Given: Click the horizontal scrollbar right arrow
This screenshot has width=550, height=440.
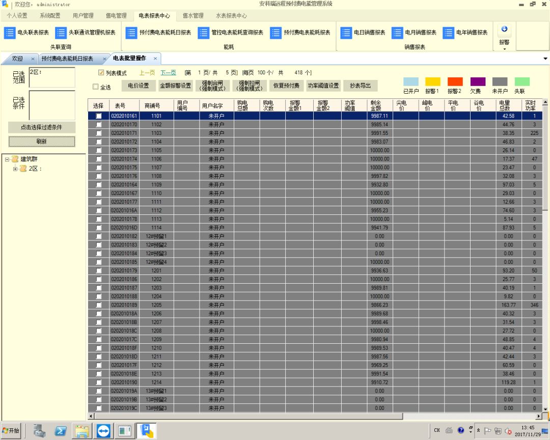Looking at the screenshot, I should pos(539,416).
